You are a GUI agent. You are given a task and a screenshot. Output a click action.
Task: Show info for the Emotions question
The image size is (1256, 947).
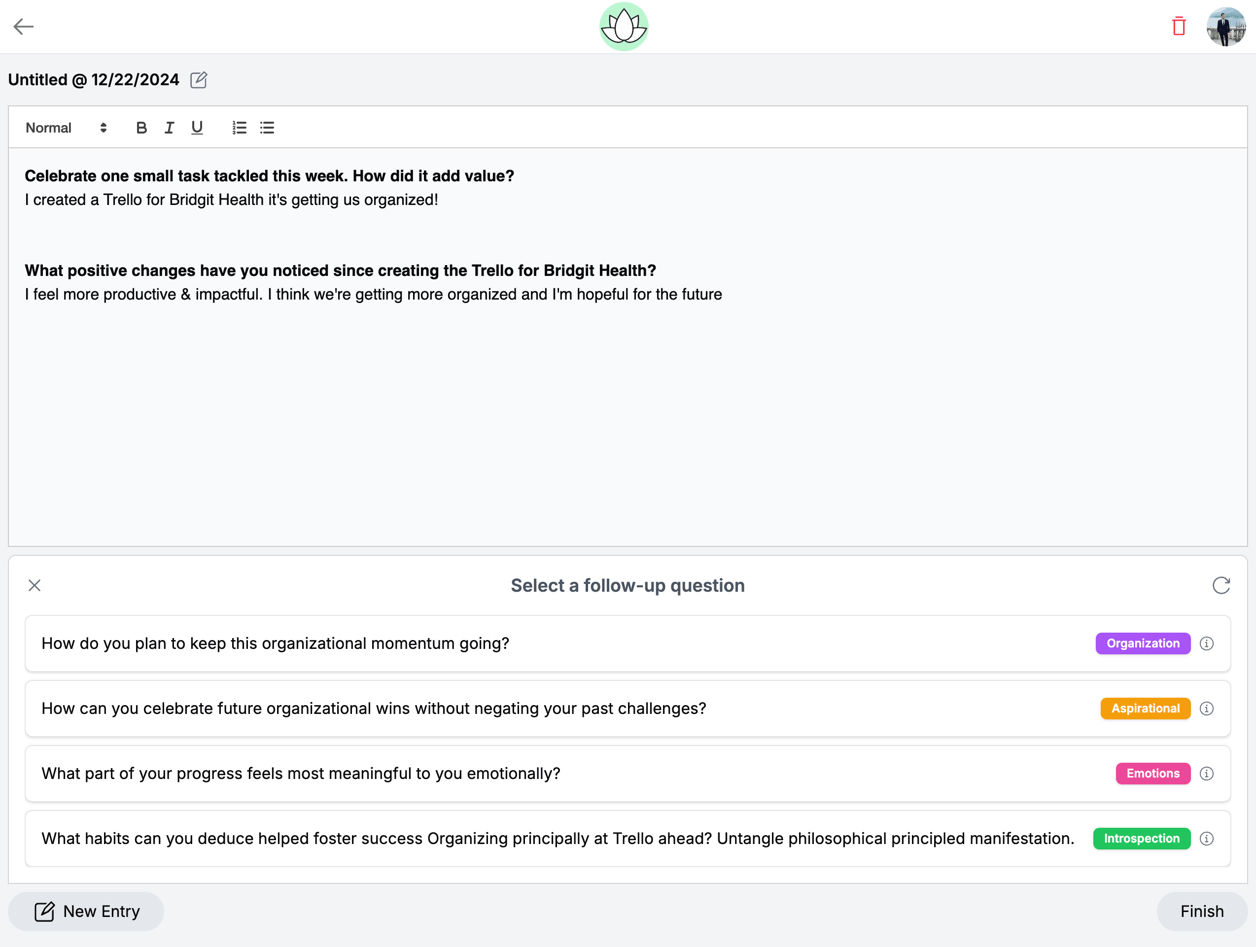[1207, 774]
